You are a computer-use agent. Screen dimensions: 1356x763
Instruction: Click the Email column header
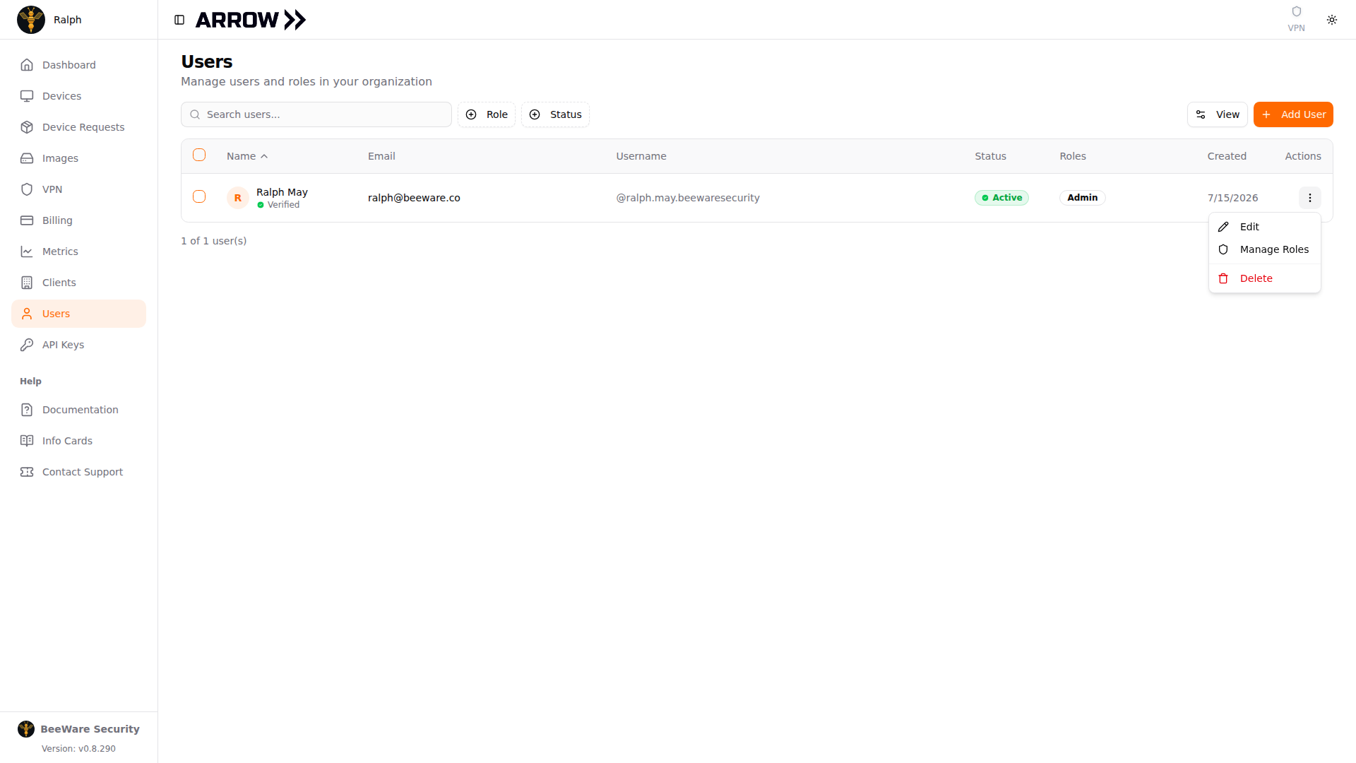[381, 156]
